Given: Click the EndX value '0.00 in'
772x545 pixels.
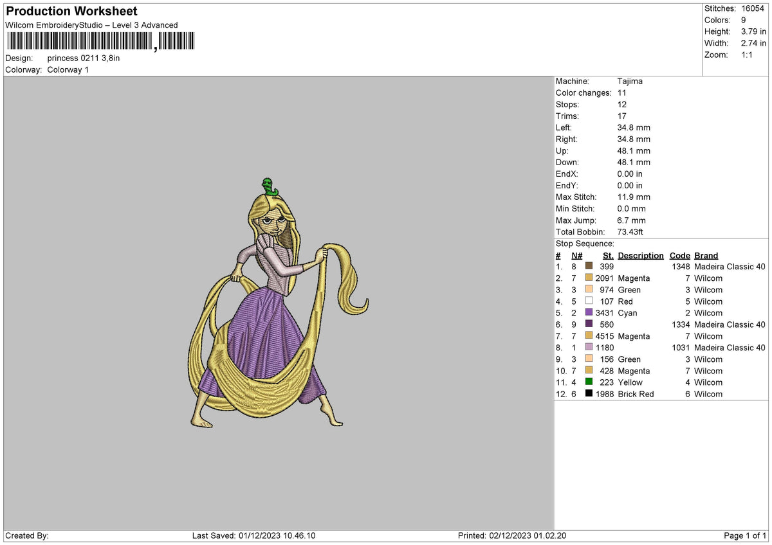Looking at the screenshot, I should click(630, 174).
